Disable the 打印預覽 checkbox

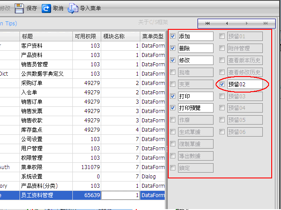tap(173, 108)
